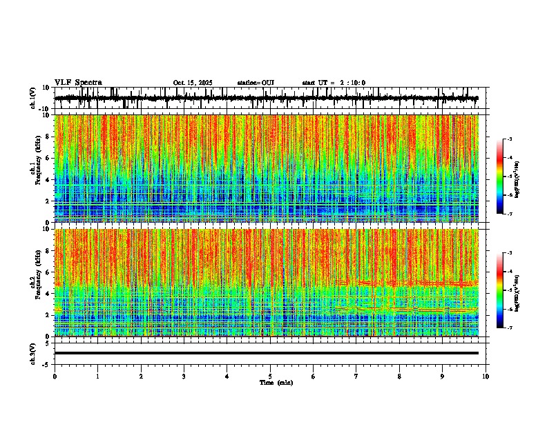Click the "start UT = 2:10:0" text

pos(334,83)
